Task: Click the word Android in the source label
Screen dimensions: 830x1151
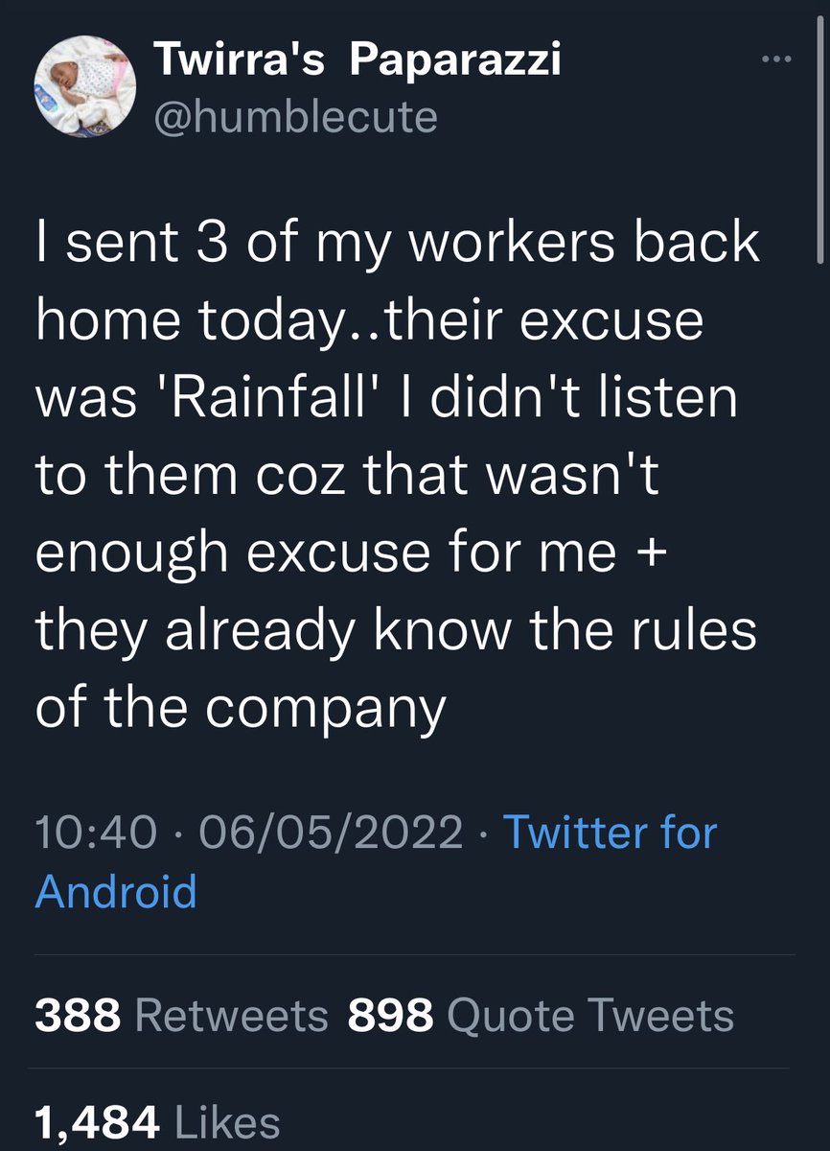Action: click(x=116, y=891)
